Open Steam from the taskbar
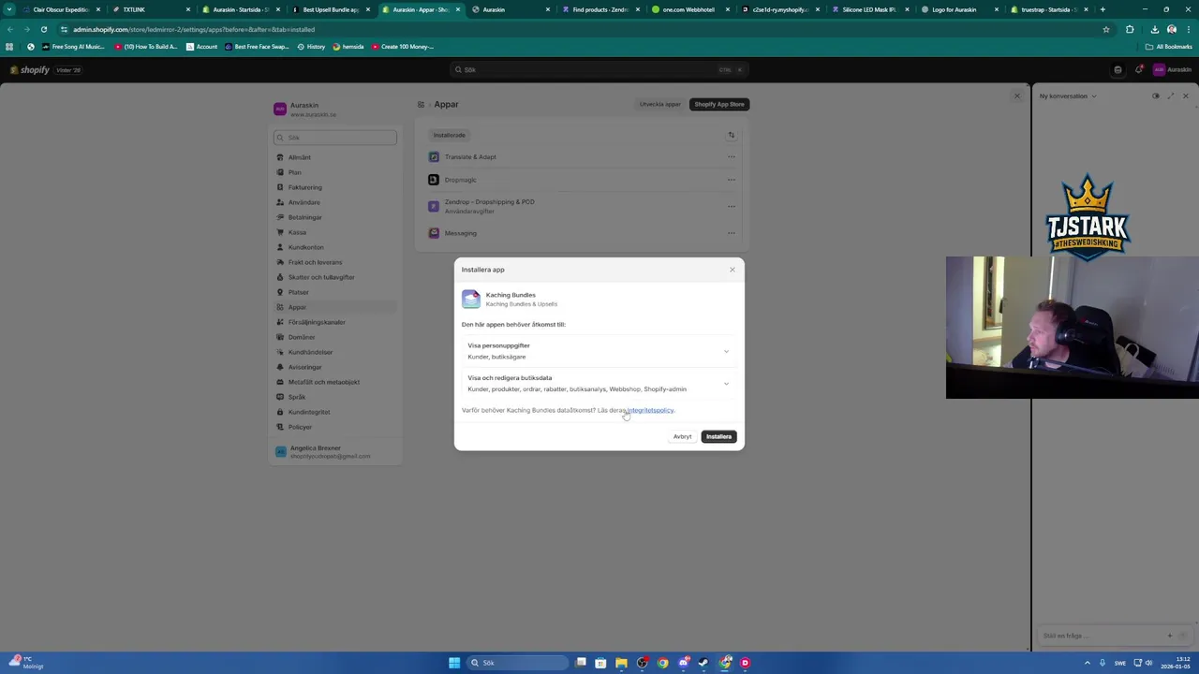Image resolution: width=1199 pixels, height=674 pixels. point(703,663)
